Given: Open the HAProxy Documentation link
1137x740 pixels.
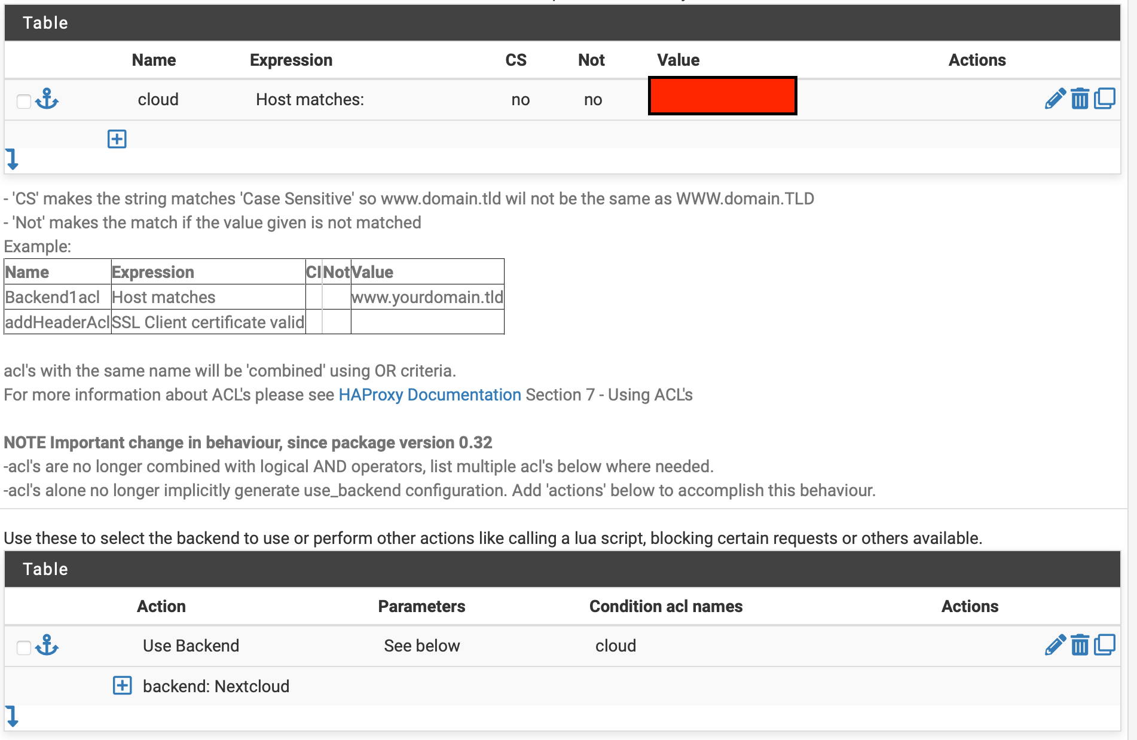Looking at the screenshot, I should pos(430,395).
